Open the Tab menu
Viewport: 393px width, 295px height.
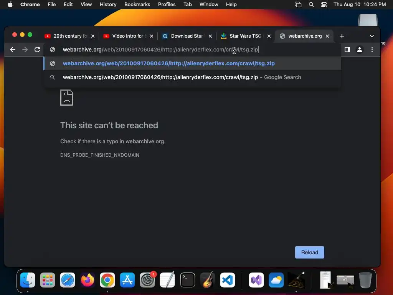[x=187, y=5]
